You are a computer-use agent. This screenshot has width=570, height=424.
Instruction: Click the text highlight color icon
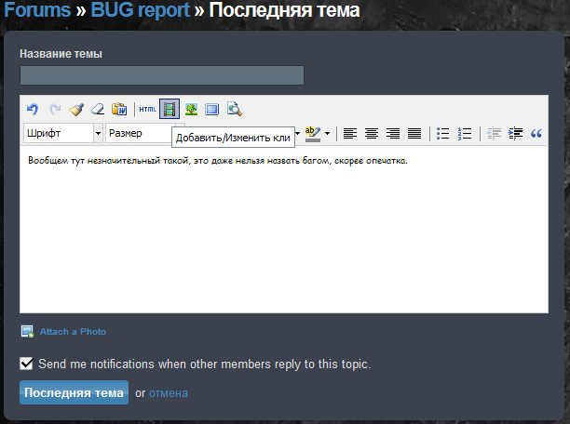point(313,134)
